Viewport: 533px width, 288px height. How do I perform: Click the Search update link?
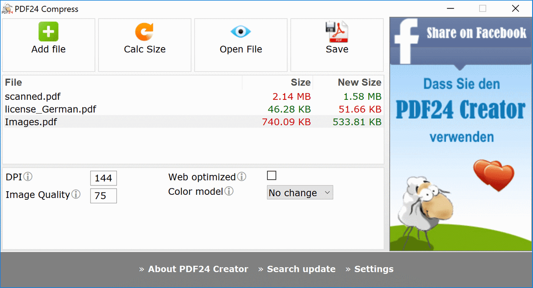[301, 269]
